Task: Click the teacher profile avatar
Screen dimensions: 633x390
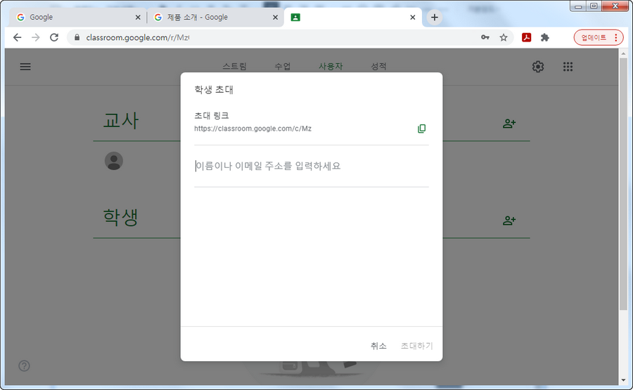Action: [114, 161]
